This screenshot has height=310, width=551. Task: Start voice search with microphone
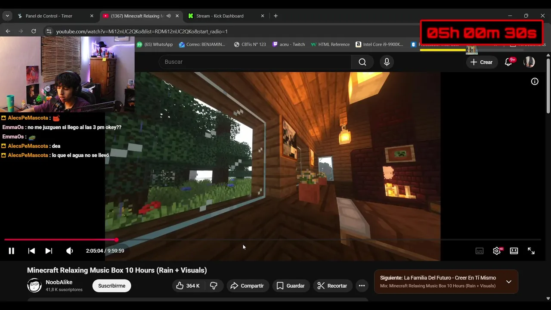click(x=387, y=62)
